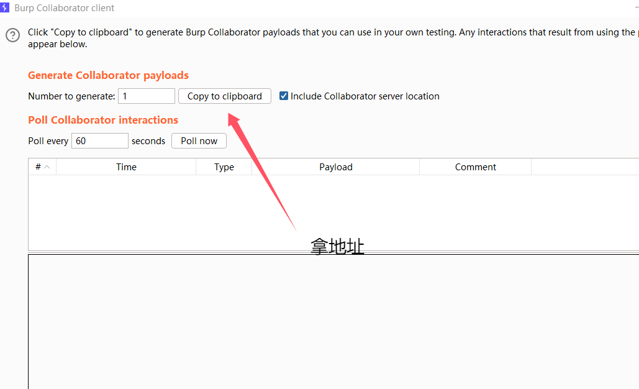Open help via the question mark icon
This screenshot has height=389, width=639.
click(x=12, y=35)
